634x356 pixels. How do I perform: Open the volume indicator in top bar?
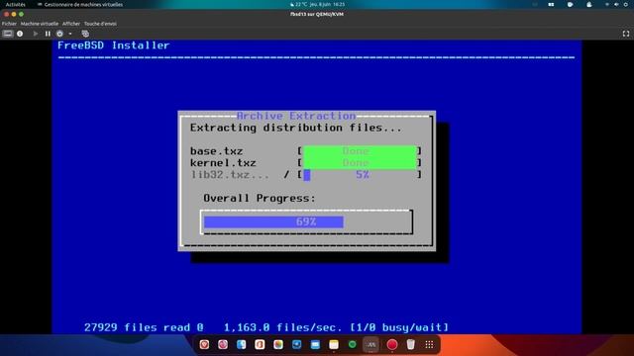616,4
